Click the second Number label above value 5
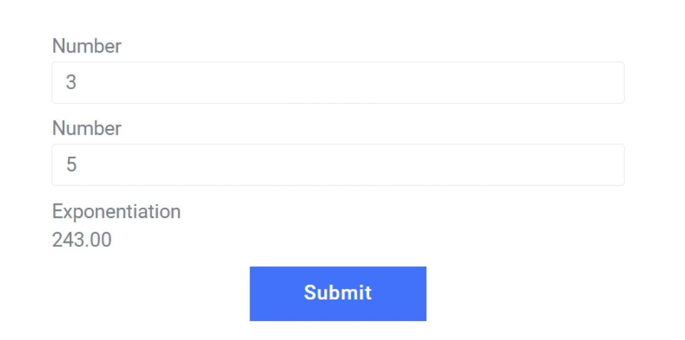 87,128
